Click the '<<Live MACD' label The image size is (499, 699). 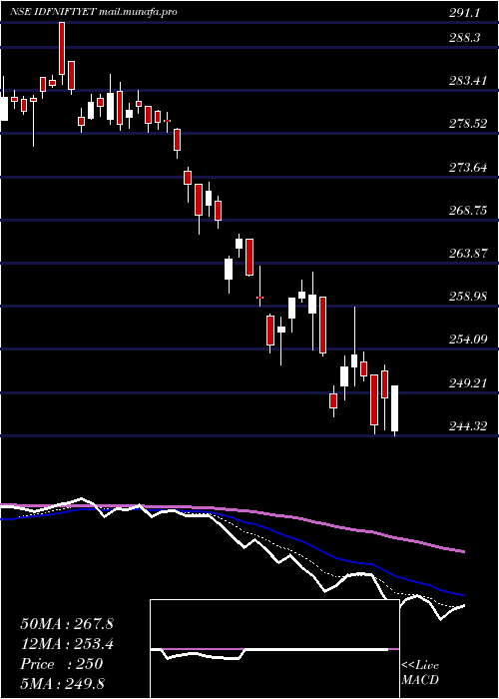click(420, 673)
